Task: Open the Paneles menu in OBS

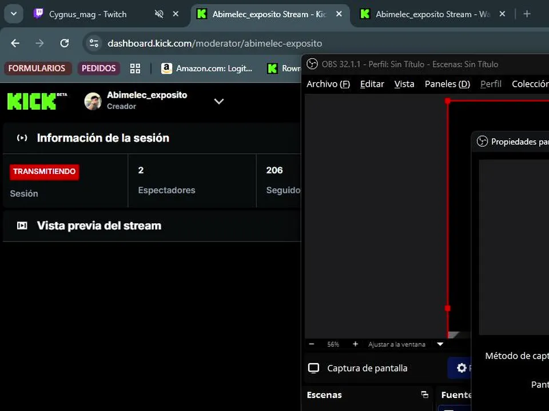Action: coord(447,84)
